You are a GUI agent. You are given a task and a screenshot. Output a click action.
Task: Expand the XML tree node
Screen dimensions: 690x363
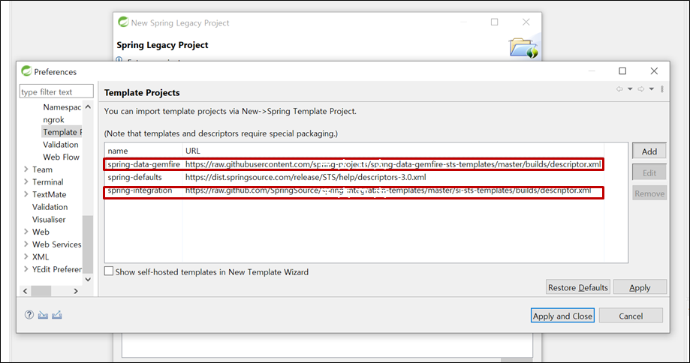26,256
